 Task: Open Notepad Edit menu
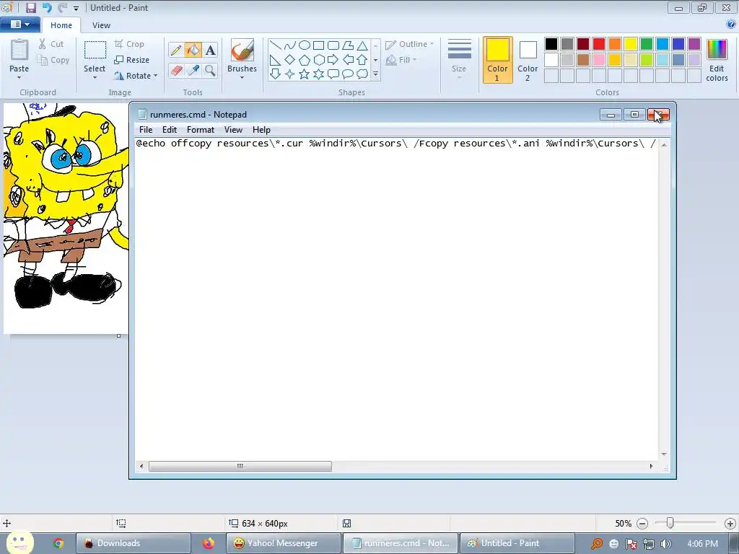coord(169,130)
